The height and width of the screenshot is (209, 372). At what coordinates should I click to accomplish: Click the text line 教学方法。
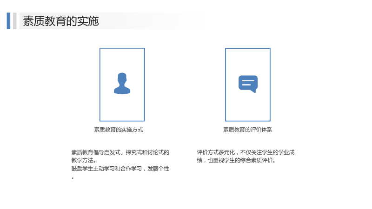click(x=84, y=160)
